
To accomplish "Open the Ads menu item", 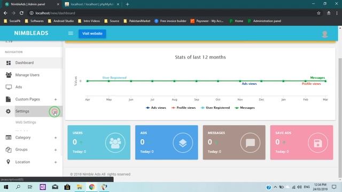I will coord(31,87).
